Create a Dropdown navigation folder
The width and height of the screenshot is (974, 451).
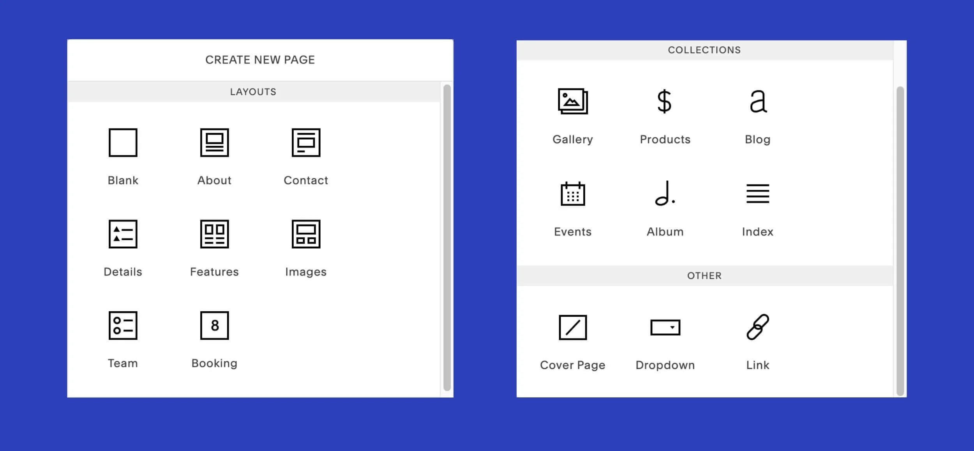(x=665, y=327)
